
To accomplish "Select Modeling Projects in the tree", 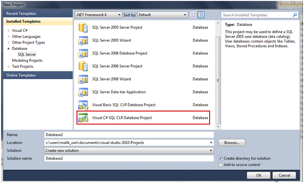I will point(27,60).
